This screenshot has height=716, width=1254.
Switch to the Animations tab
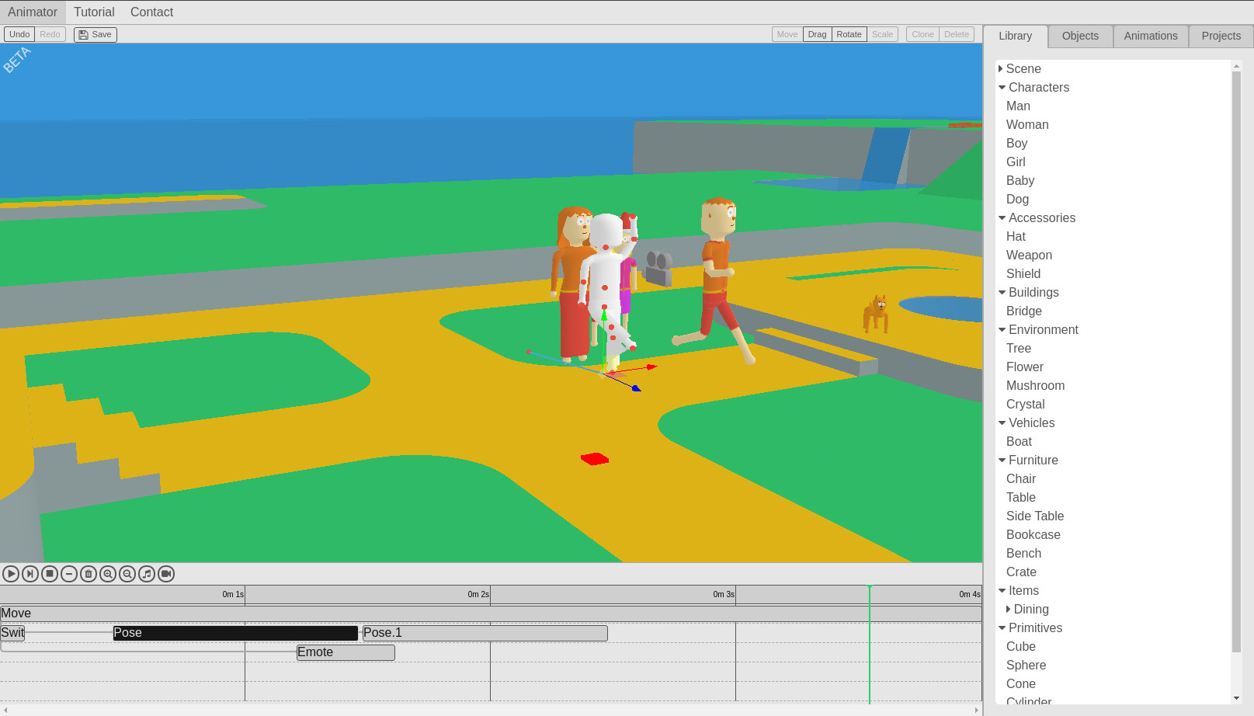1150,36
